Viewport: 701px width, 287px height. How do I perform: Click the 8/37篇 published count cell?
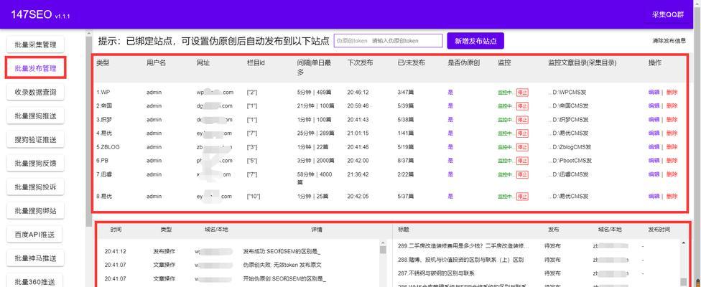406,160
